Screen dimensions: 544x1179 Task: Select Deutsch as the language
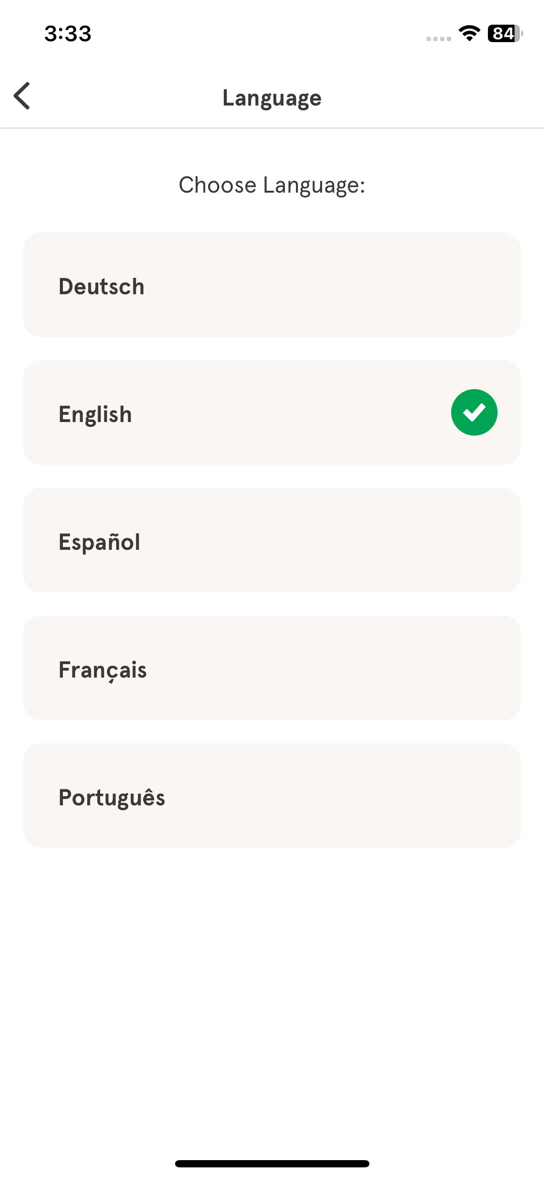[272, 285]
